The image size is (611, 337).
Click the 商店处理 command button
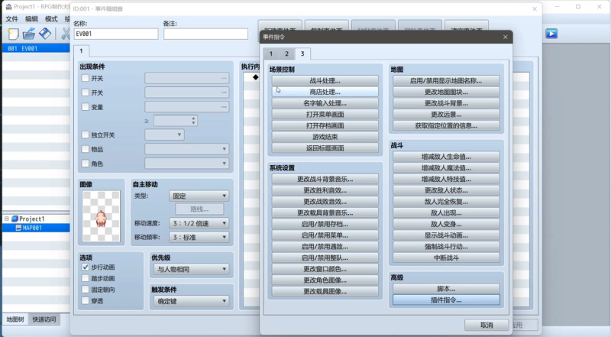click(325, 92)
